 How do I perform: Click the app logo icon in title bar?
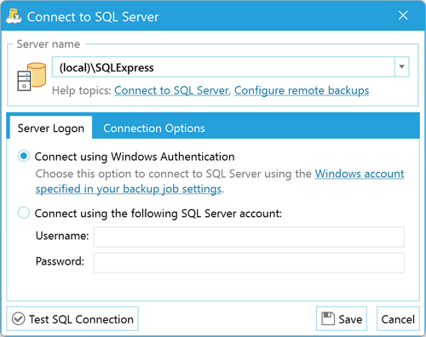14,16
